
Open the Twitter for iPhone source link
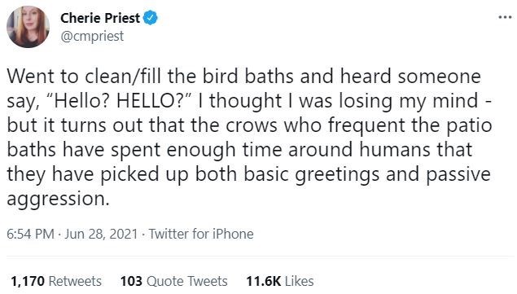[201, 234]
